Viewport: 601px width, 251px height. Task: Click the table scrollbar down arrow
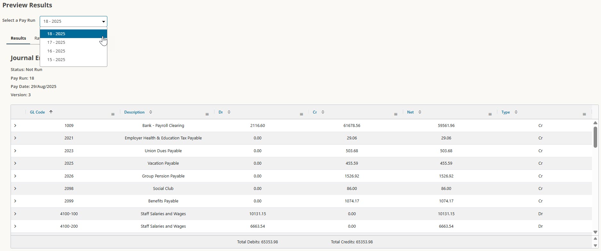[x=595, y=232]
